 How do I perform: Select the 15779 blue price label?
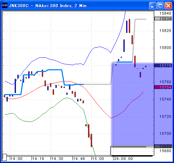pyautogui.click(x=163, y=66)
